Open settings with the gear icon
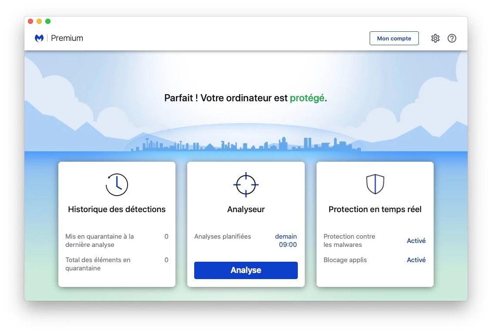 tap(435, 38)
